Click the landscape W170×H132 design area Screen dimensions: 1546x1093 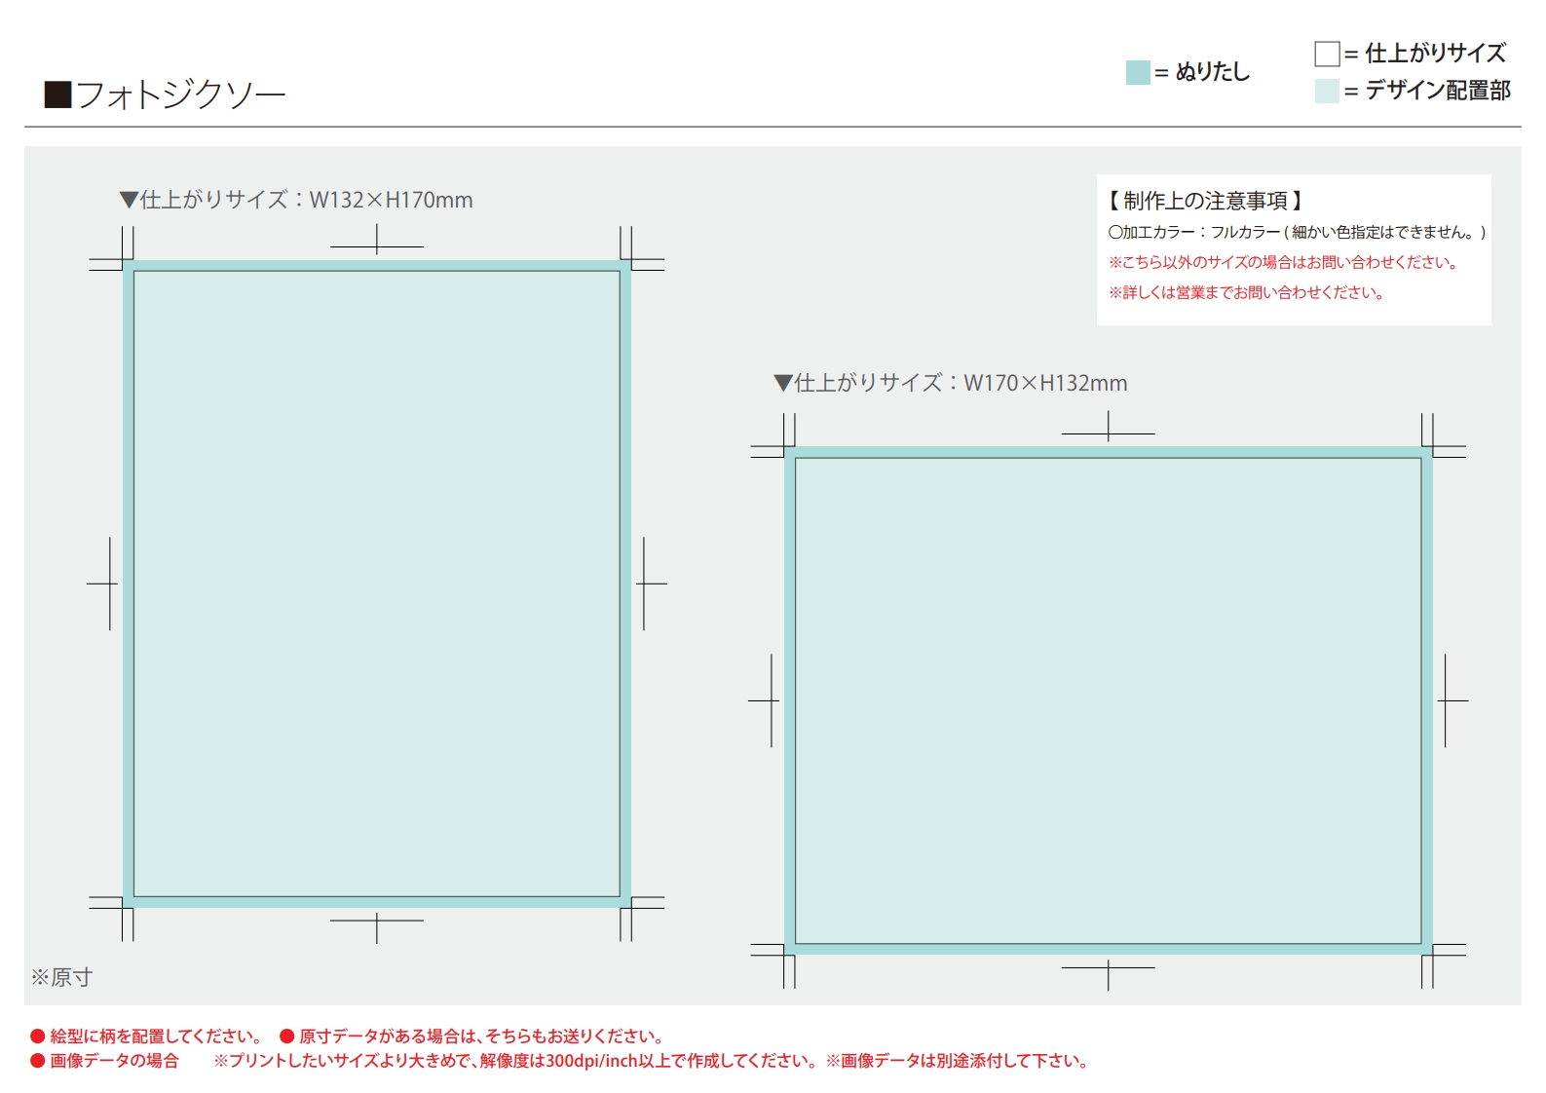[1109, 700]
